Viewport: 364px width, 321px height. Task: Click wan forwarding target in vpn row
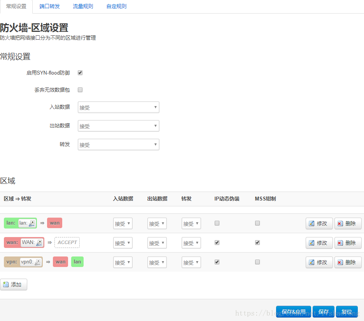(x=60, y=262)
